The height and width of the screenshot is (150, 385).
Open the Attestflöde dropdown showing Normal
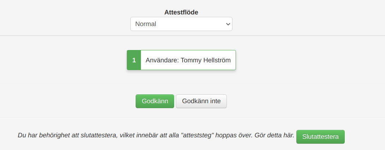pos(181,24)
